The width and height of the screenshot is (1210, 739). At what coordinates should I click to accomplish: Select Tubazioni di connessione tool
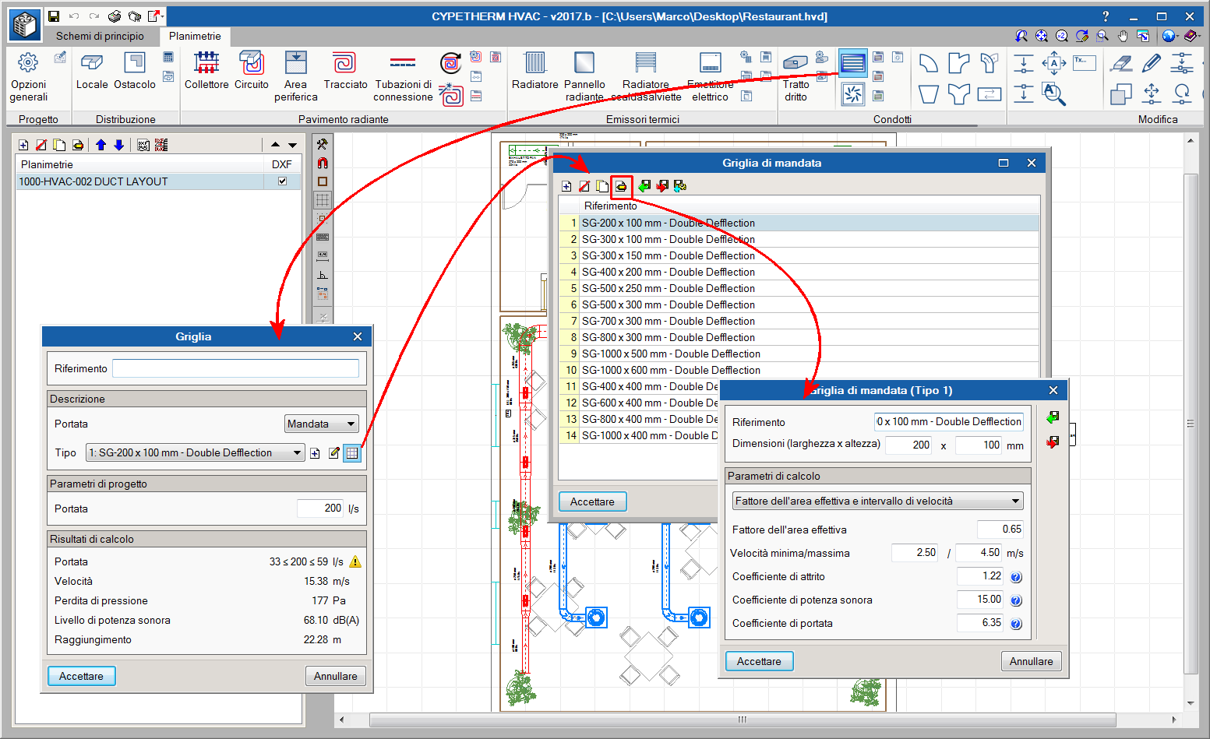point(403,77)
